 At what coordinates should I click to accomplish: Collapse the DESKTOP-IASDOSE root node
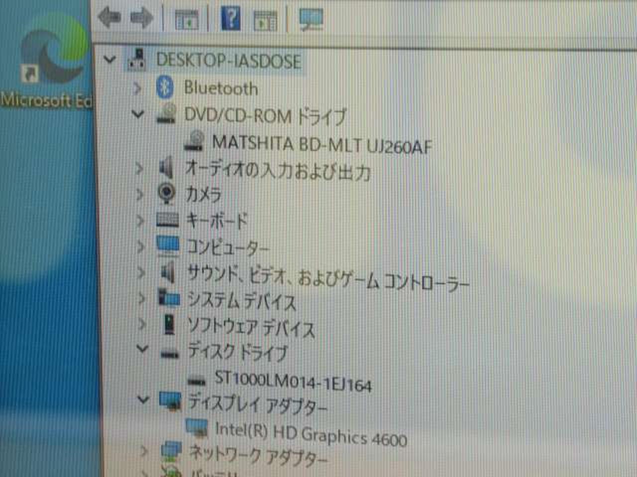(109, 60)
